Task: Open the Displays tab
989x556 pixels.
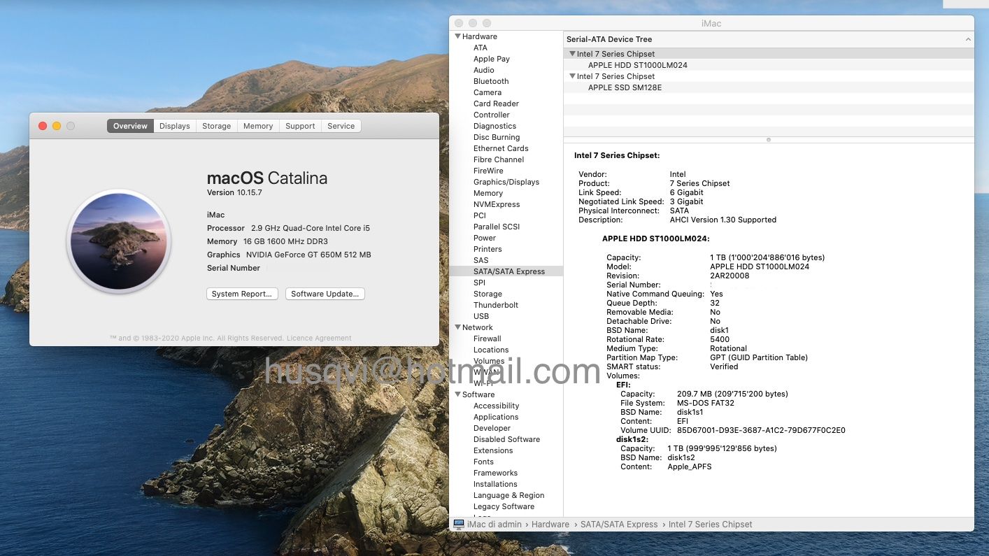Action: pos(174,126)
